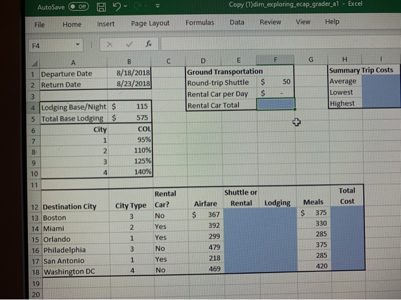401x300 pixels.
Task: Select the Summary Trip Costs heading
Action: click(x=361, y=70)
